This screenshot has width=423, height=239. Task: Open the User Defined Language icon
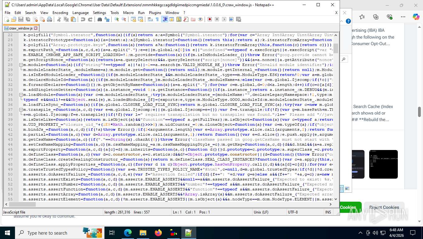point(172,19)
